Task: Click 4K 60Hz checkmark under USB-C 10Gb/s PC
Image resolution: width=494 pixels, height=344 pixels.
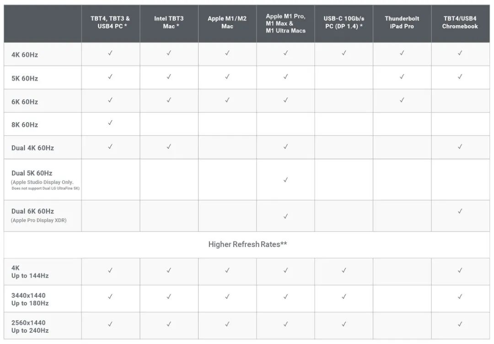Action: click(x=344, y=53)
